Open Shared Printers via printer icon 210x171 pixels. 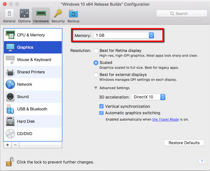click(10, 72)
